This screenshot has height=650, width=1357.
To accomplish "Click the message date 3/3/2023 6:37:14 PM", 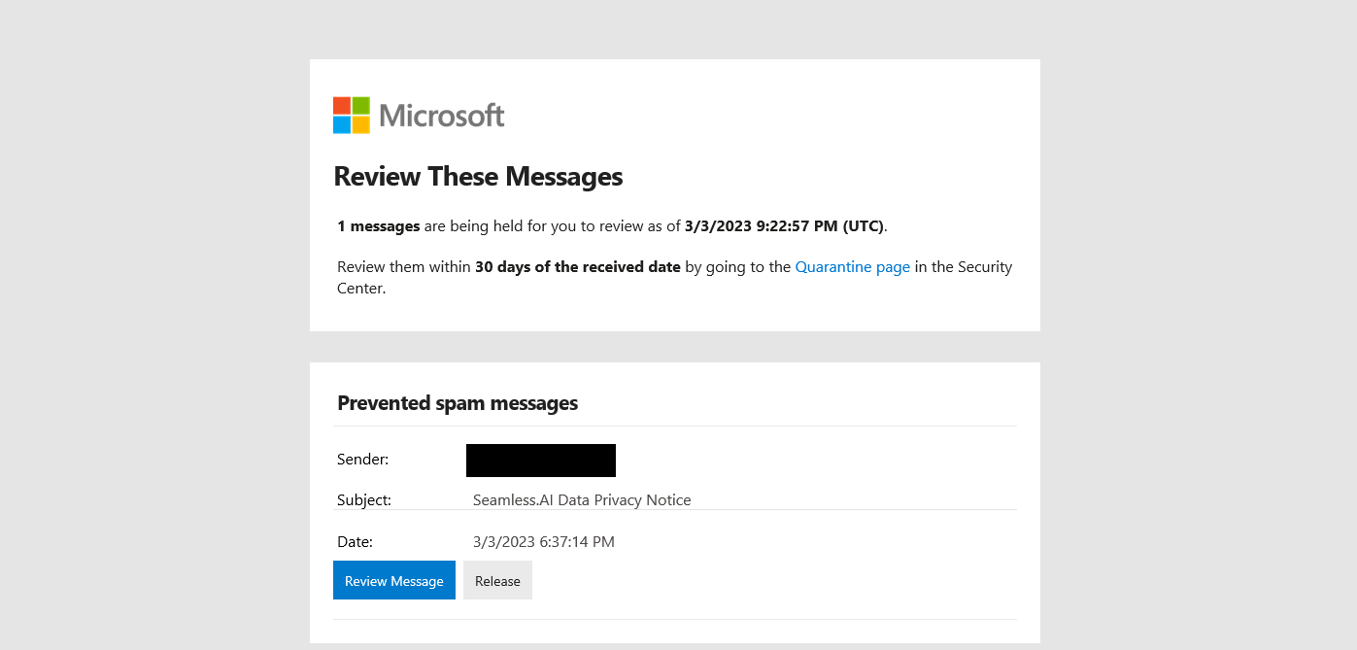I will point(542,541).
